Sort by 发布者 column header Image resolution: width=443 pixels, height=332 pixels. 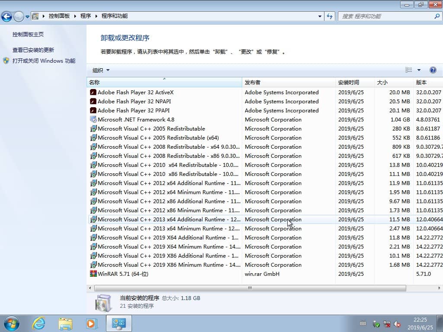pos(289,83)
